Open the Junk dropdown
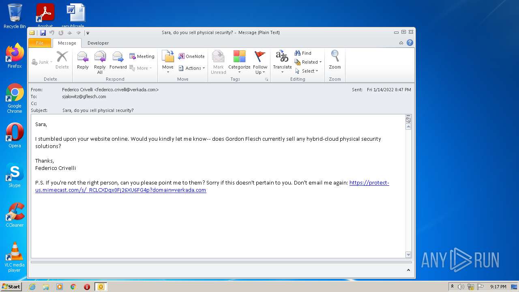The image size is (519, 292). (x=42, y=62)
